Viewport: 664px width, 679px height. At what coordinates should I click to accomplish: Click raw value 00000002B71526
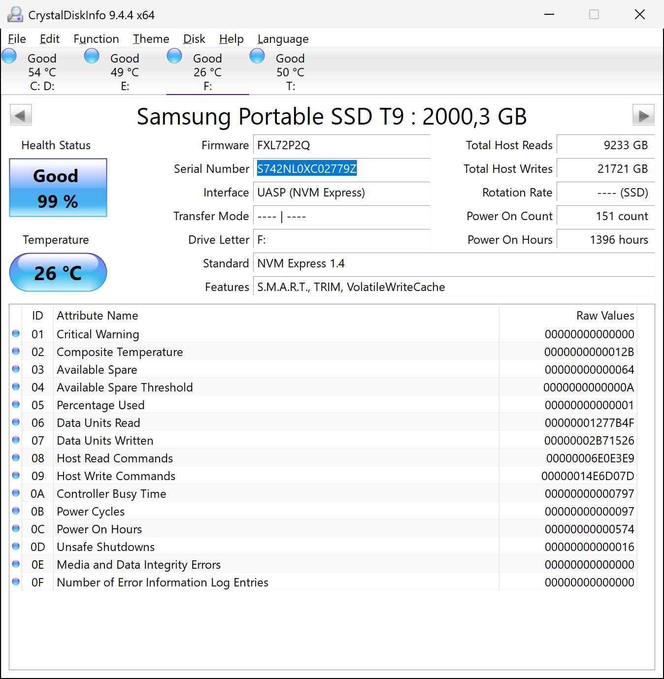[x=589, y=441]
